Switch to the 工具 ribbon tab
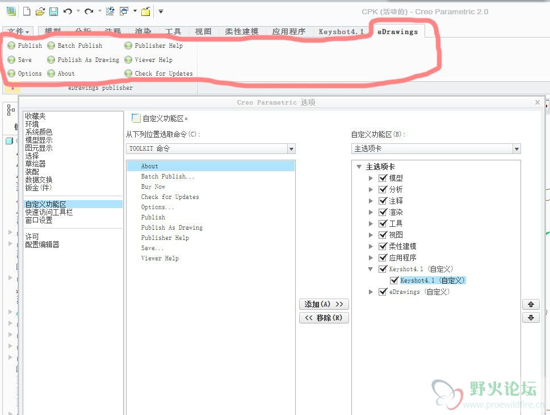 pyautogui.click(x=173, y=32)
